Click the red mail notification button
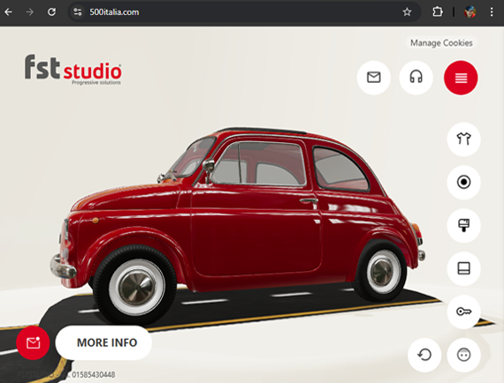The width and height of the screenshot is (504, 383). click(x=33, y=342)
